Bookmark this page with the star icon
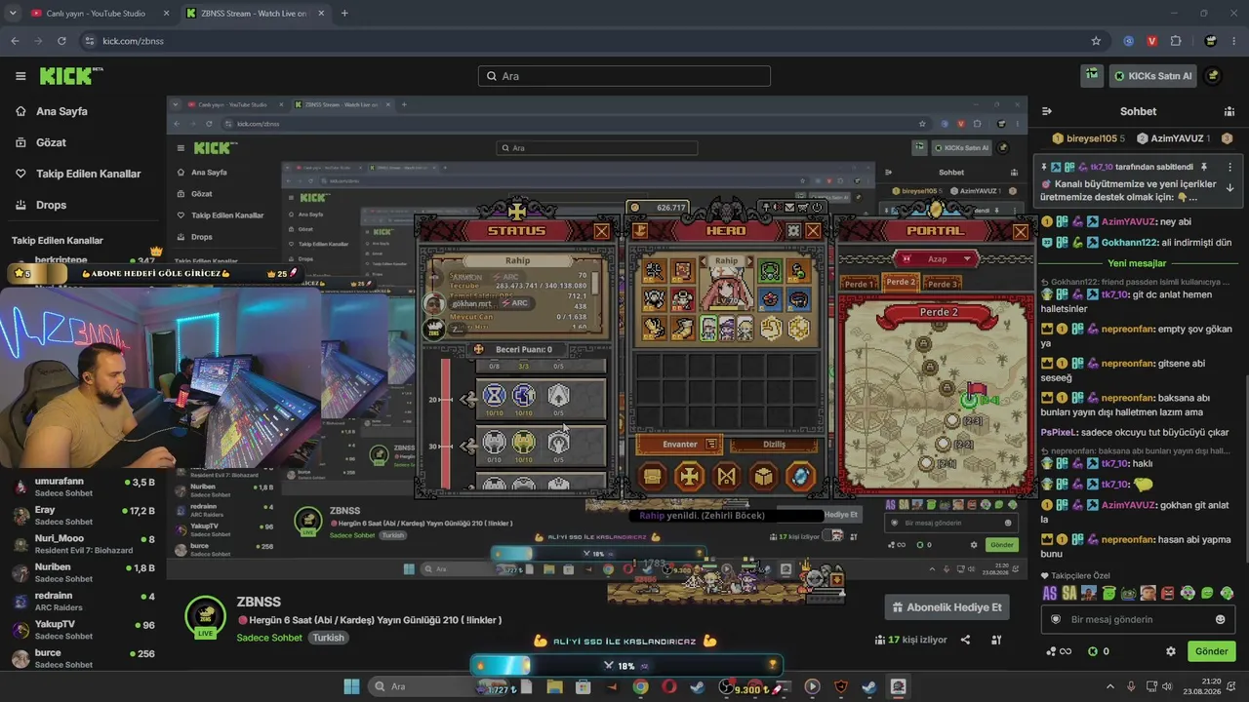The image size is (1249, 702). pos(1096,41)
